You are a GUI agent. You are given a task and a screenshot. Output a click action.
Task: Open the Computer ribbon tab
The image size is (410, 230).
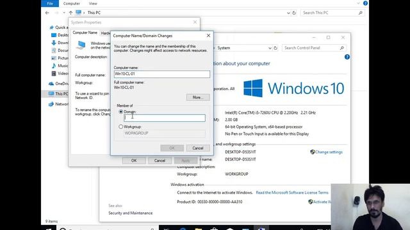pos(71,3)
